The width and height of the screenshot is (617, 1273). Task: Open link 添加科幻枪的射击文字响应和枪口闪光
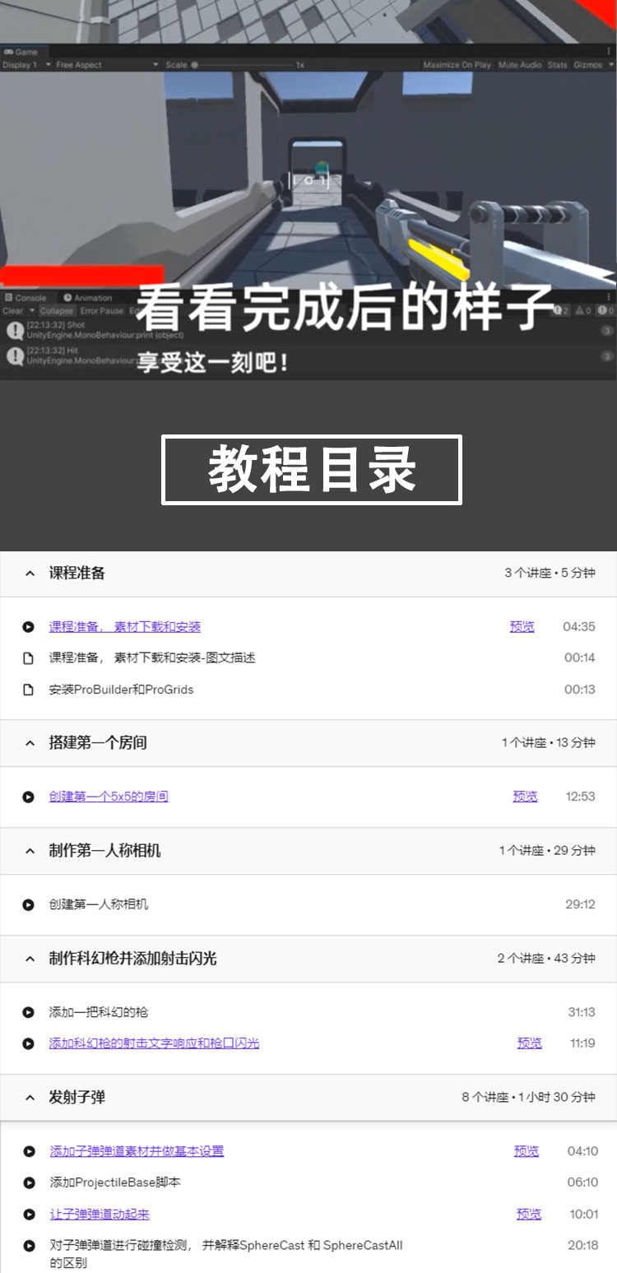click(154, 1043)
